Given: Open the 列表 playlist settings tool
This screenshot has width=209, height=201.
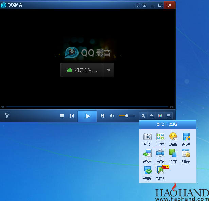Looking at the screenshot, I should (x=186, y=156).
